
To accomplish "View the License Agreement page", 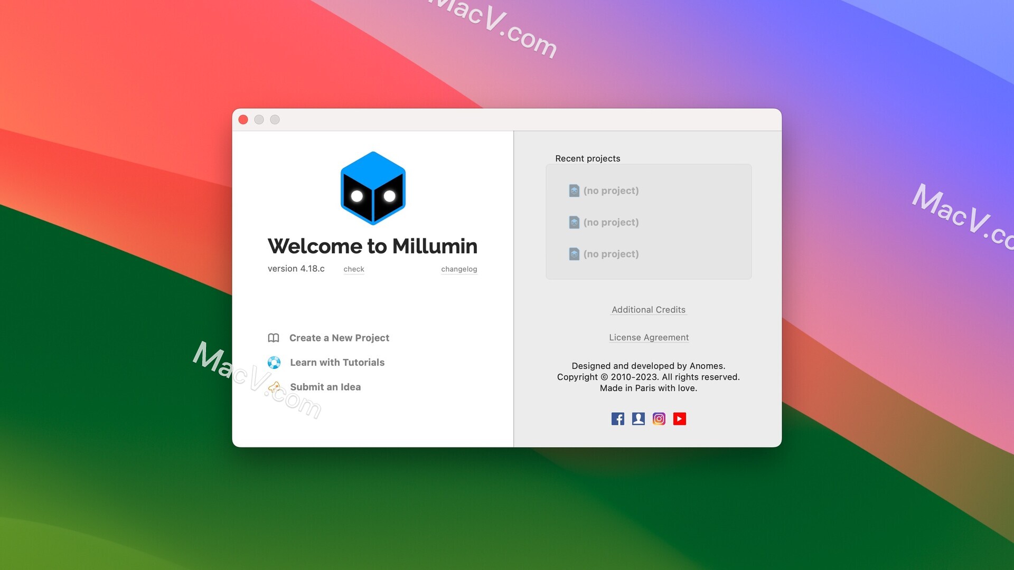I will tap(649, 337).
